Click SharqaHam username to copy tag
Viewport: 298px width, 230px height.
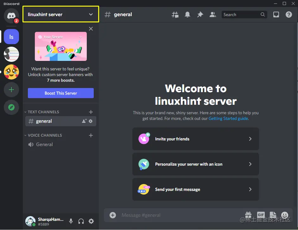(51, 219)
